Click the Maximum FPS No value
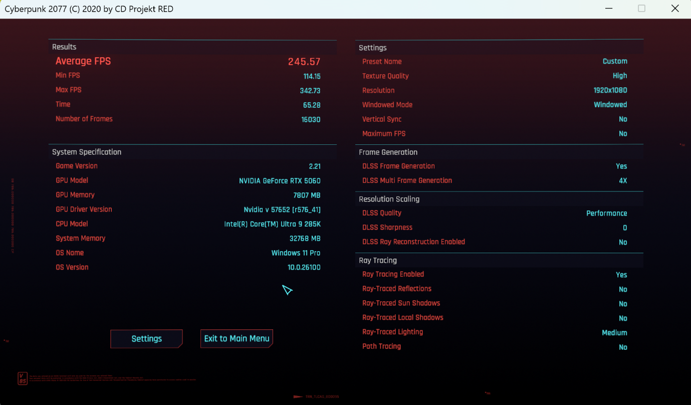The image size is (691, 405). pyautogui.click(x=623, y=134)
